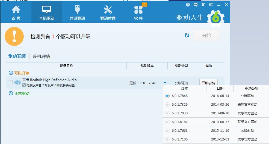The height and width of the screenshot is (144, 269).
Task: Expand the 正常驱动 section
Action: 11,93
